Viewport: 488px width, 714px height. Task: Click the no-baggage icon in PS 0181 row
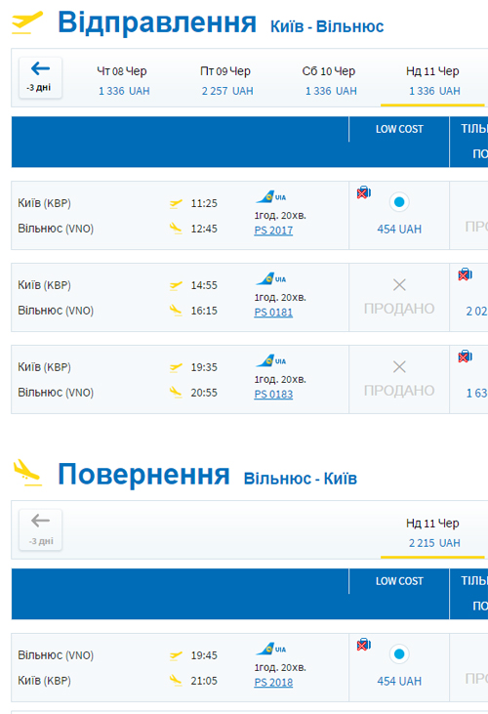click(x=466, y=274)
